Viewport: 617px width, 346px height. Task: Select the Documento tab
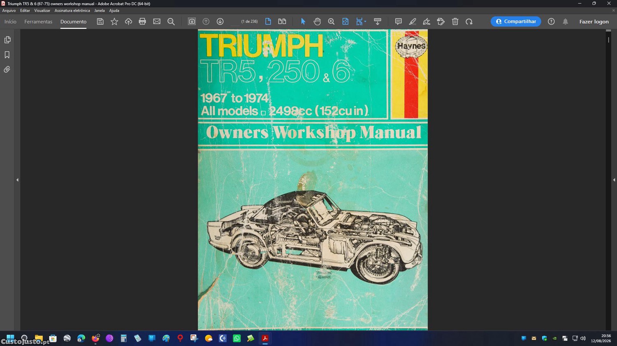coord(73,21)
